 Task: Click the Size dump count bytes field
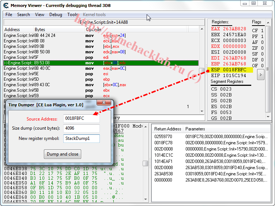point(82,128)
